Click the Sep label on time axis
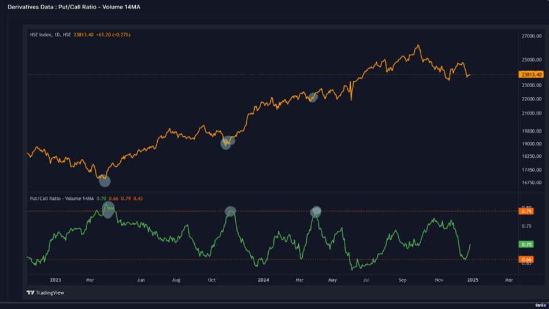The image size is (549, 309). [402, 280]
